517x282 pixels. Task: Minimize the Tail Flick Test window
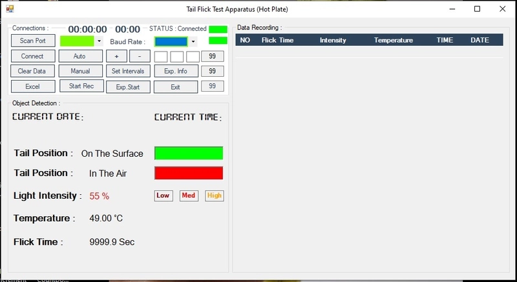pyautogui.click(x=452, y=9)
